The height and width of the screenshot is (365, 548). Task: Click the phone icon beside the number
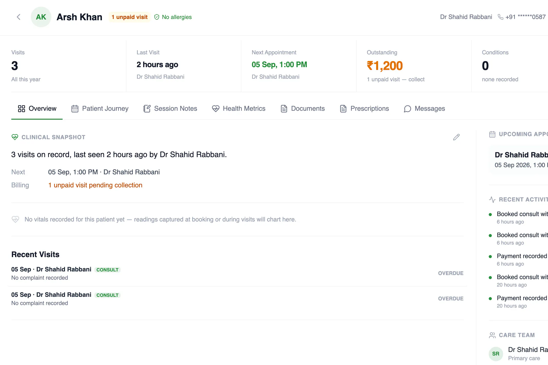click(x=500, y=17)
